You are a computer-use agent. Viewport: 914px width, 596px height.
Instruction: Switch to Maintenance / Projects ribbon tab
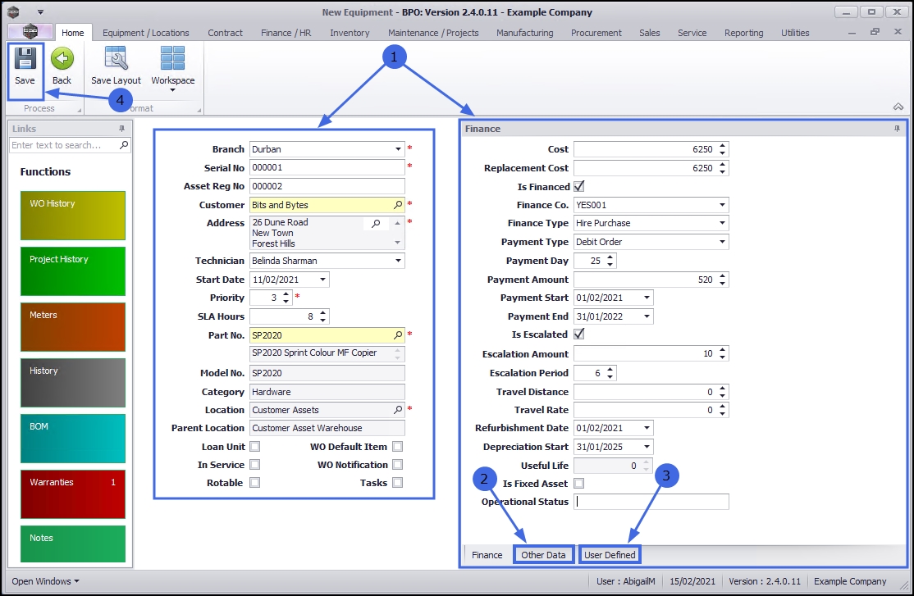[433, 33]
